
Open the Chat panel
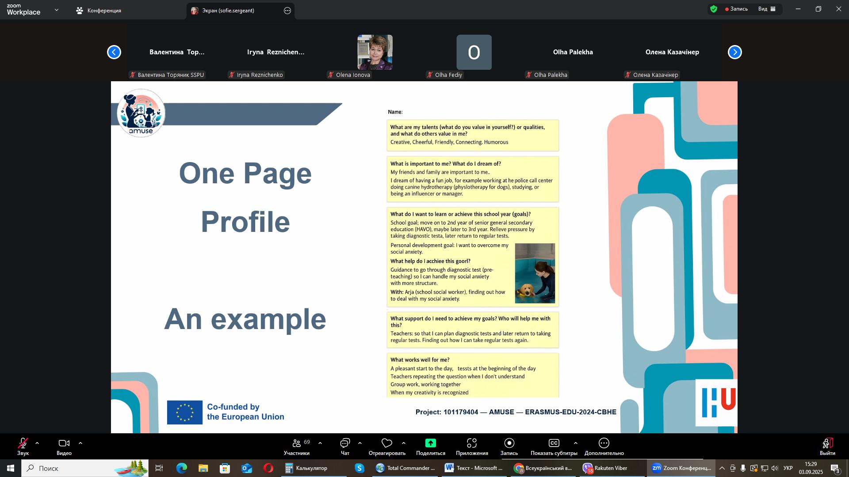click(345, 443)
